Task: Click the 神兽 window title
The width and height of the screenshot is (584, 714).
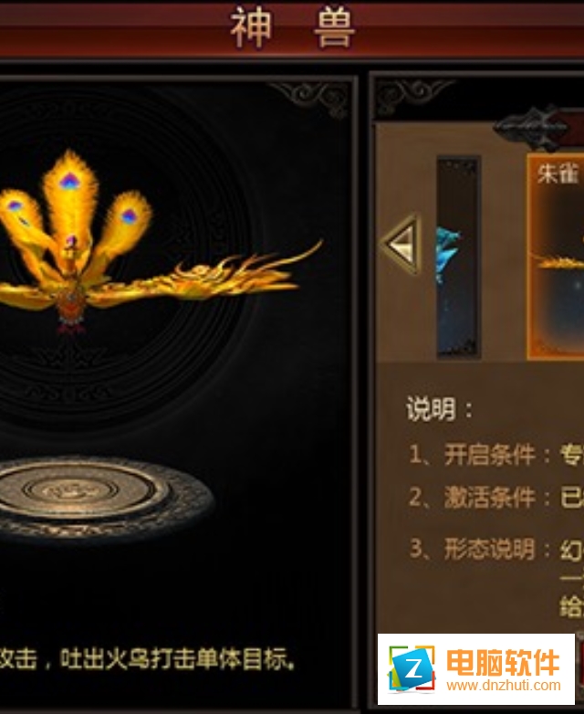Action: (292, 28)
